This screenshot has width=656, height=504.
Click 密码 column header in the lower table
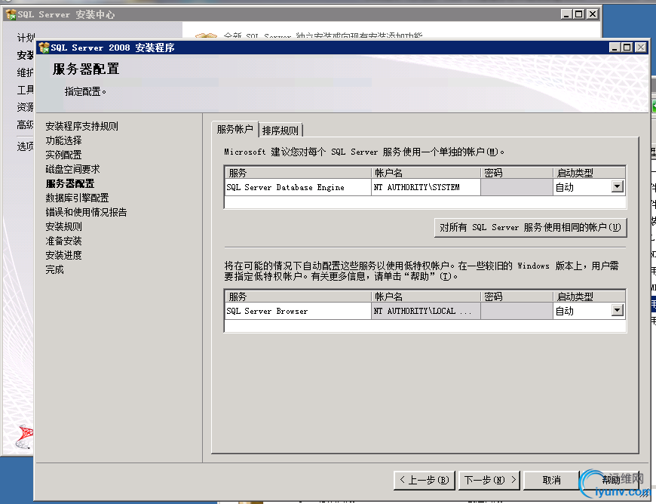[x=517, y=297]
